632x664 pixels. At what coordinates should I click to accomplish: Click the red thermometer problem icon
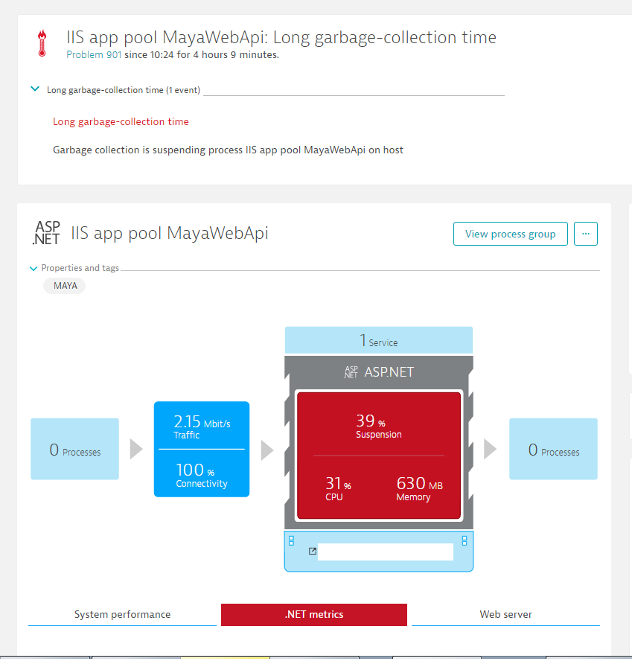click(42, 44)
